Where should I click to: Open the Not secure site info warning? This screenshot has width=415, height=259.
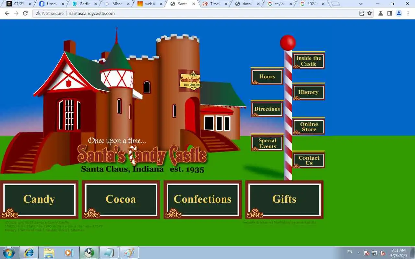(50, 13)
